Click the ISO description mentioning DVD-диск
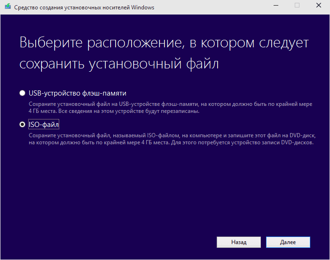The height and width of the screenshot is (260, 330). [x=172, y=139]
